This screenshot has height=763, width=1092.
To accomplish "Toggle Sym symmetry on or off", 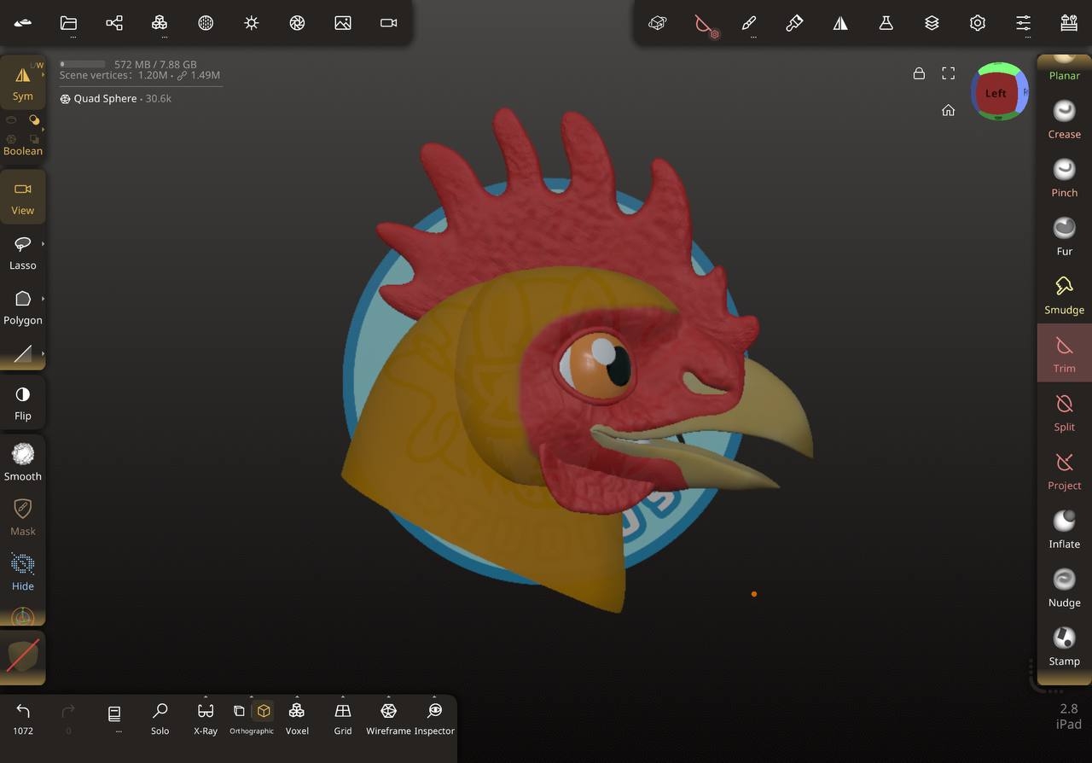I will pos(23,83).
